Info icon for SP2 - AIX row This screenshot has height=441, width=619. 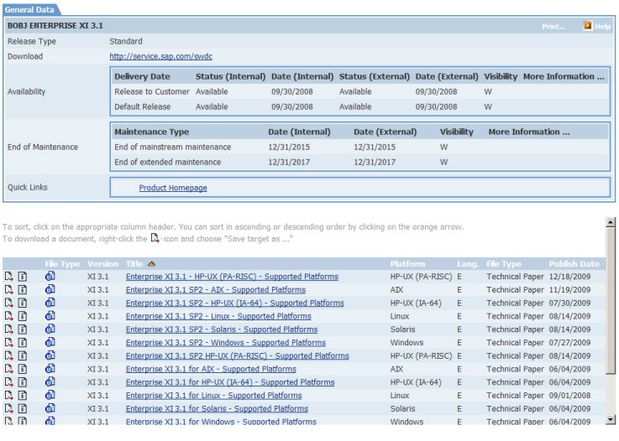pos(23,289)
